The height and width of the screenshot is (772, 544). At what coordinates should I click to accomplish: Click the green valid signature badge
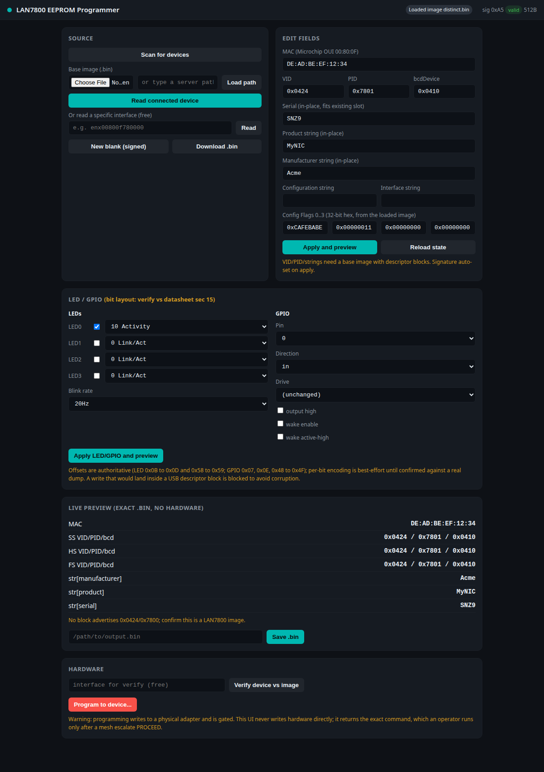click(514, 10)
